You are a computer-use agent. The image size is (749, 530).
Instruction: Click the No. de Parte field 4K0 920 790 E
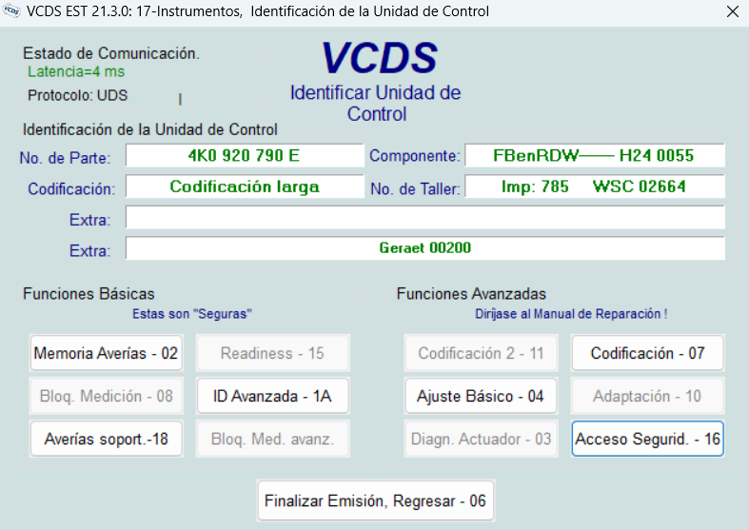pyautogui.click(x=245, y=156)
